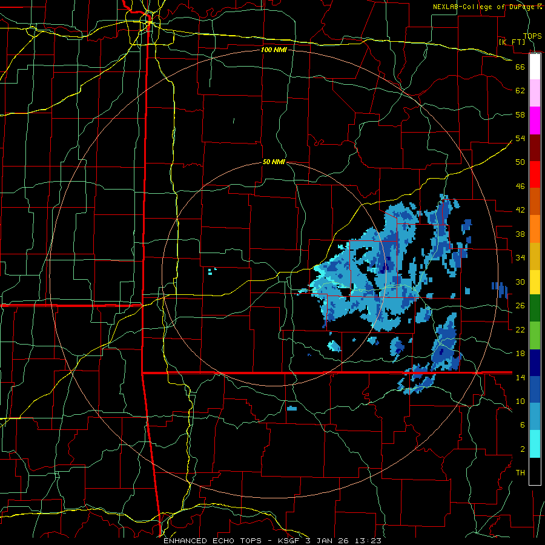Screen dimensions: 545x545
Task: Click the 54 legend value
Action: tap(520, 138)
